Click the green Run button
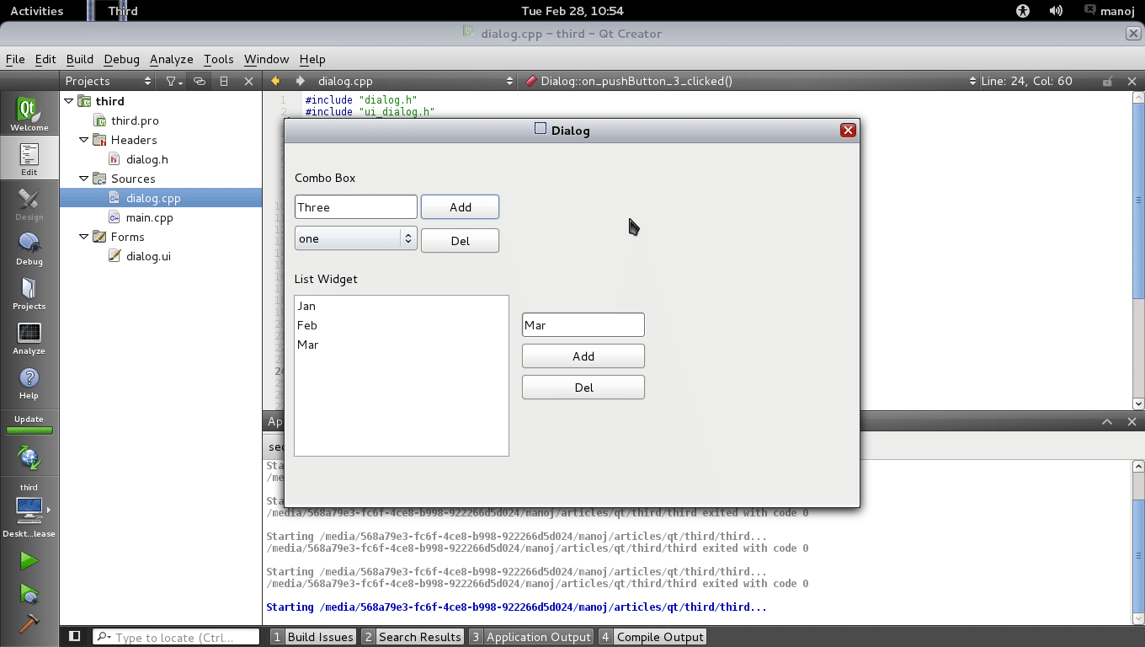The width and height of the screenshot is (1145, 647). pos(29,561)
